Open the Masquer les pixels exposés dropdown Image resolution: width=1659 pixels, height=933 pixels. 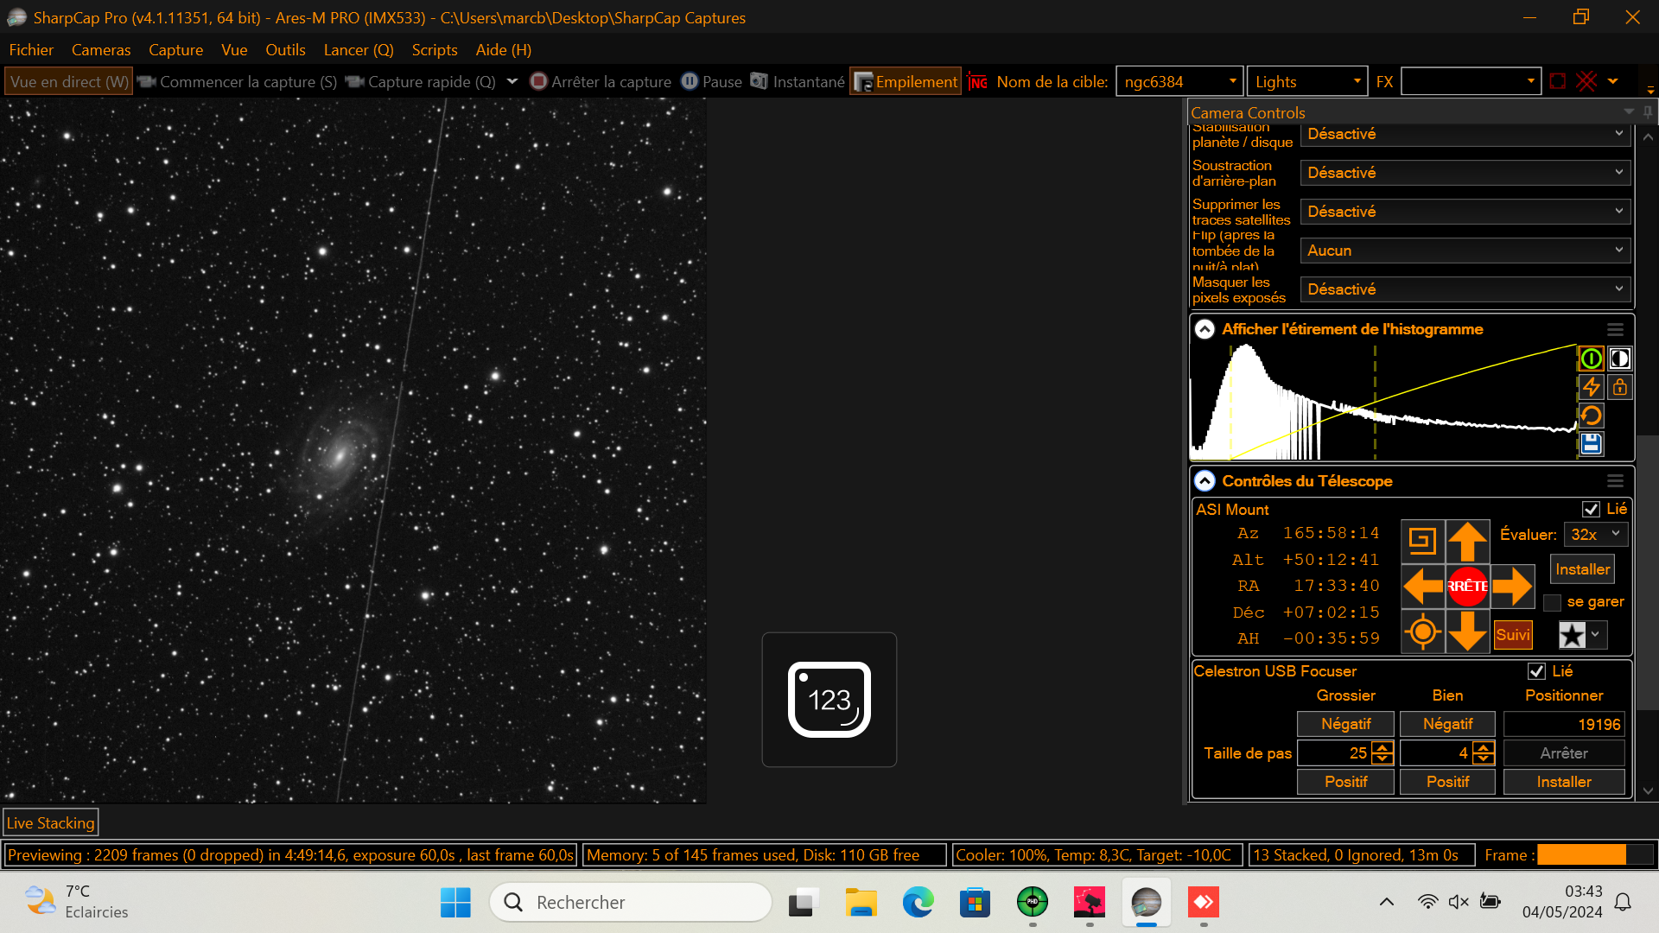[1465, 289]
